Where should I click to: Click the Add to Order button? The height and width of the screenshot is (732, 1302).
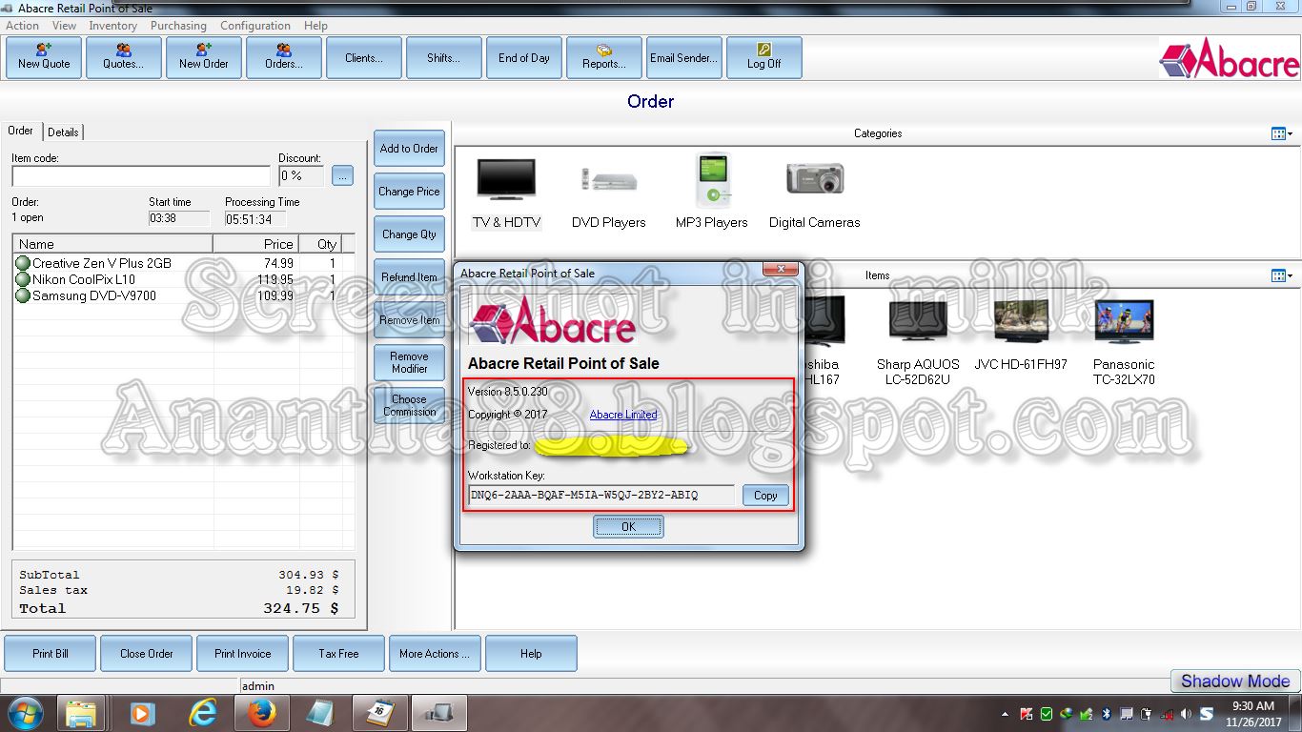click(409, 149)
